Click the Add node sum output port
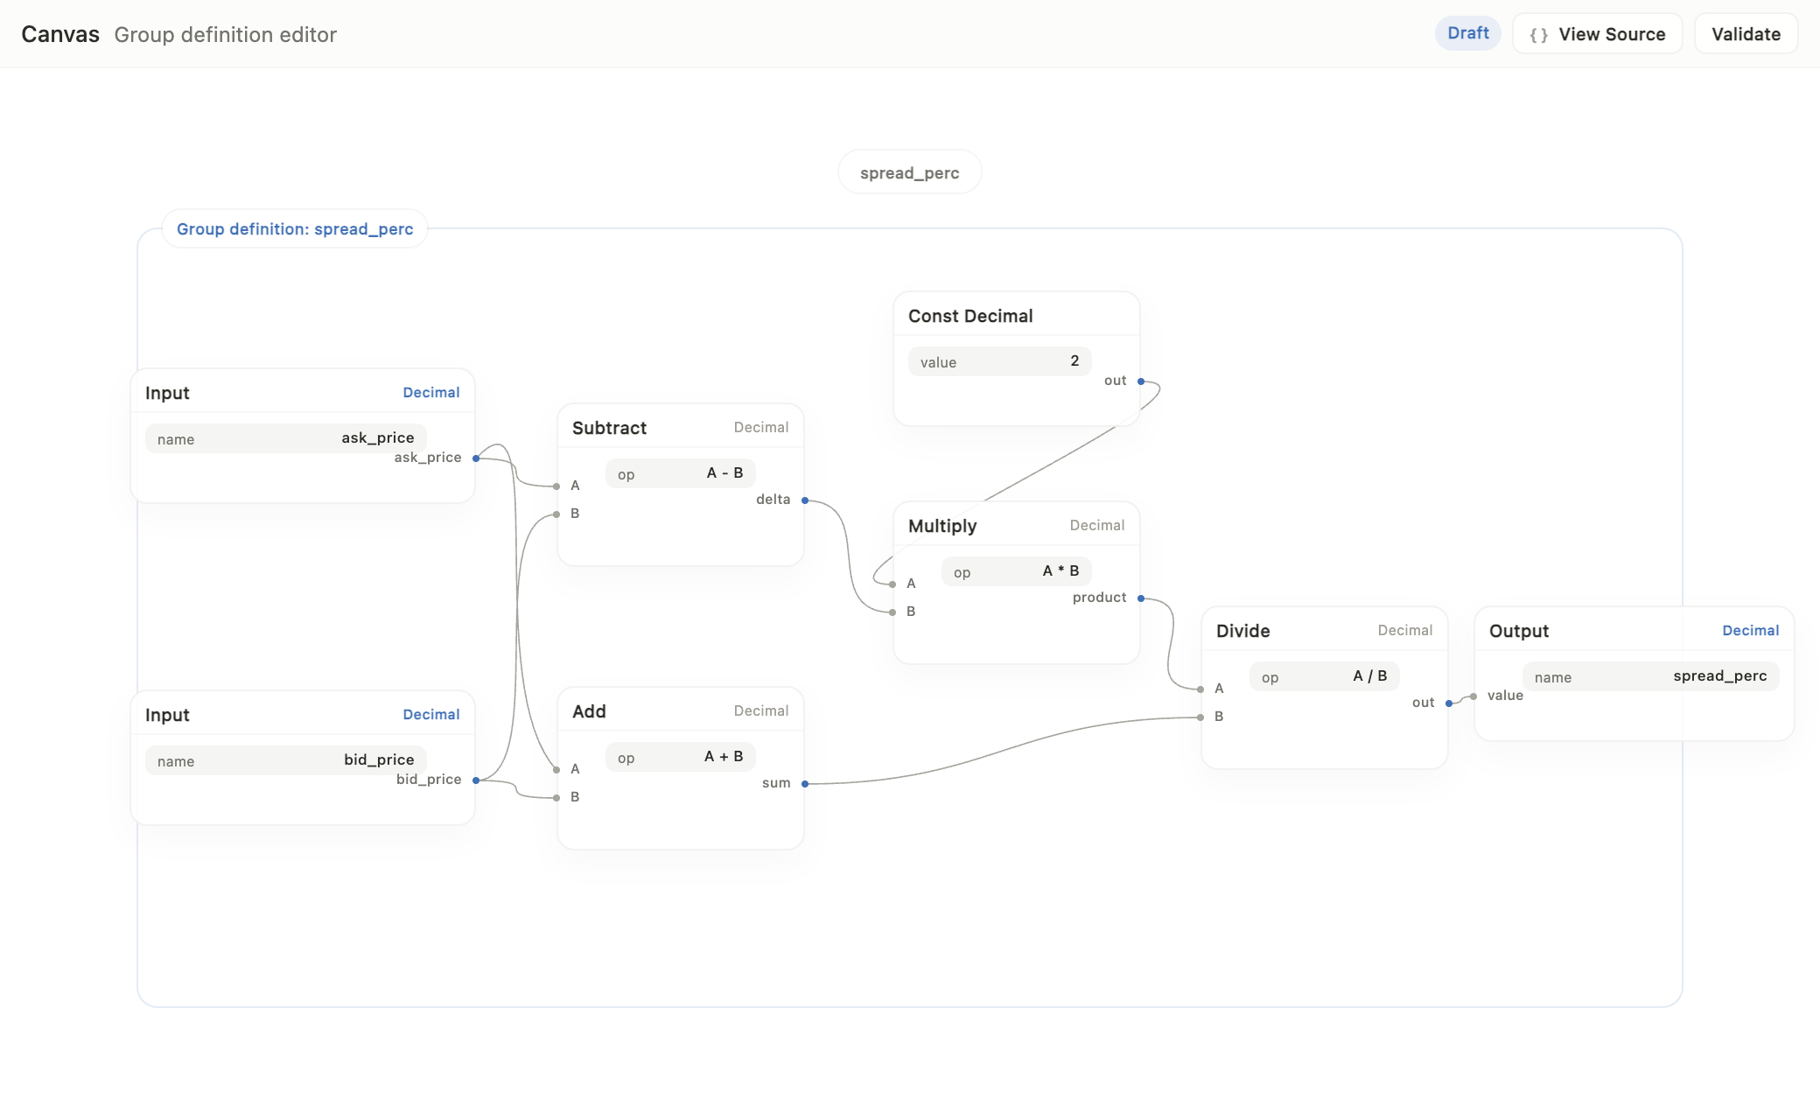Screen dimensions: 1820x1120 805,784
